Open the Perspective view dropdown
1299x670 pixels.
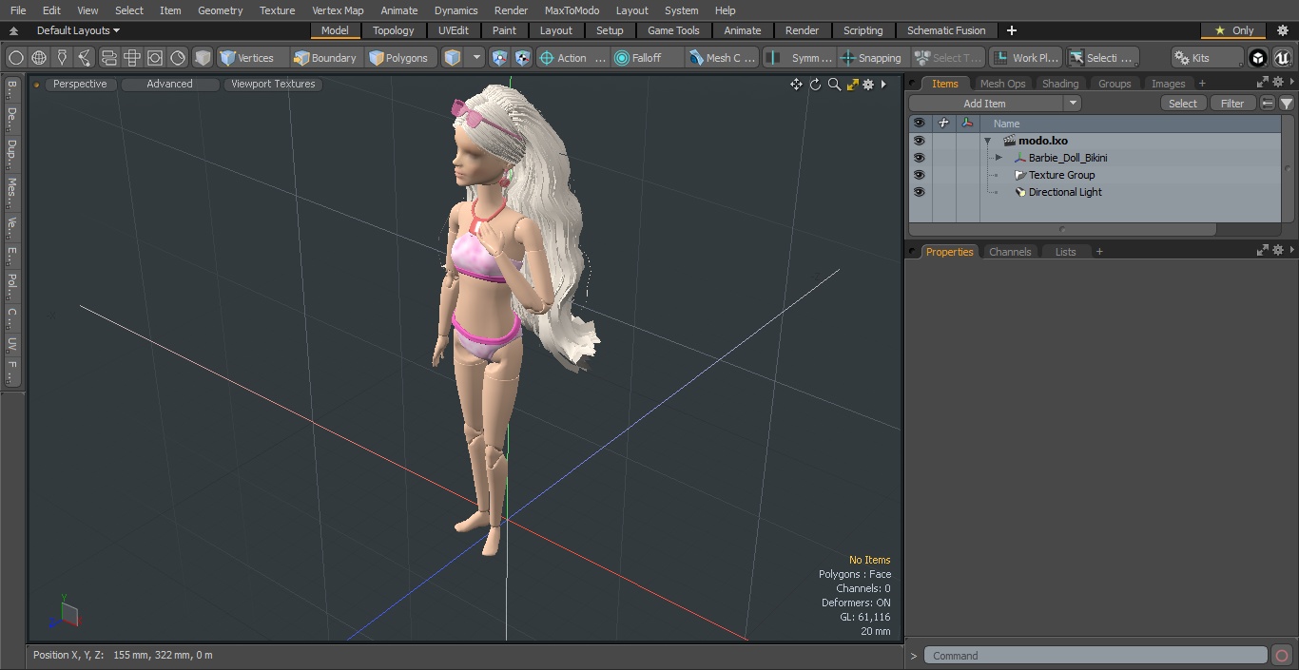pyautogui.click(x=81, y=84)
